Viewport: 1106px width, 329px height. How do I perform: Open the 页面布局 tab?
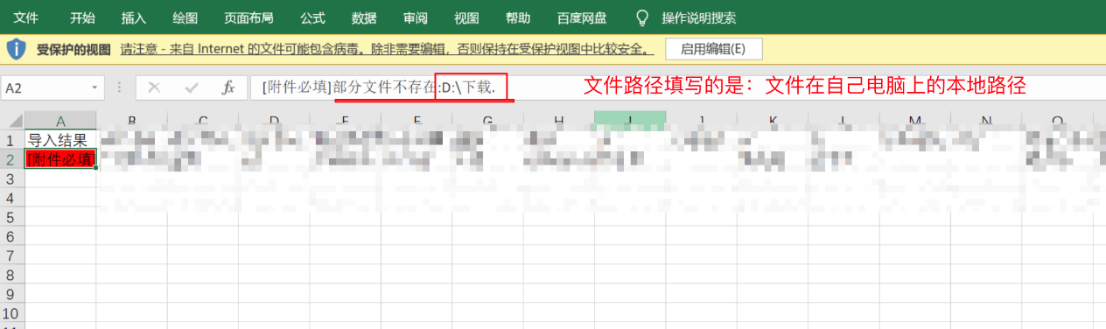point(248,17)
